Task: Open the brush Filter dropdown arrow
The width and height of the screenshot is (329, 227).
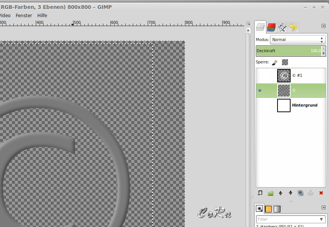Action: [321, 219]
